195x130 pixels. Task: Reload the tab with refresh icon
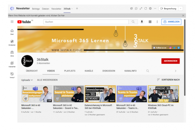pyautogui.click(x=146, y=8)
